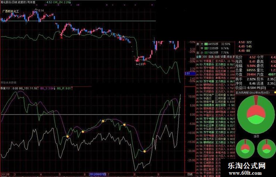The image size is (276, 177).
Task: Select the 中国重工 主力买入 ticker row
Action: 216,61
